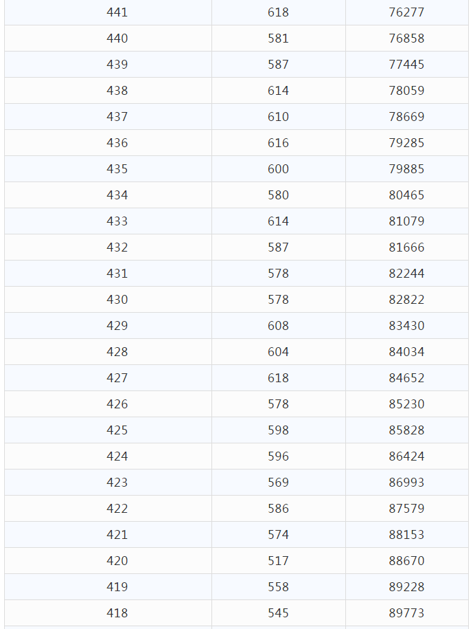Click the score cell 441
The height and width of the screenshot is (629, 473).
pyautogui.click(x=117, y=12)
